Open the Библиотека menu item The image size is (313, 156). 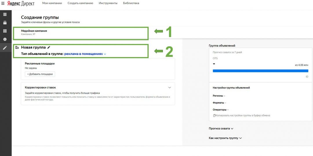coord(131,3)
